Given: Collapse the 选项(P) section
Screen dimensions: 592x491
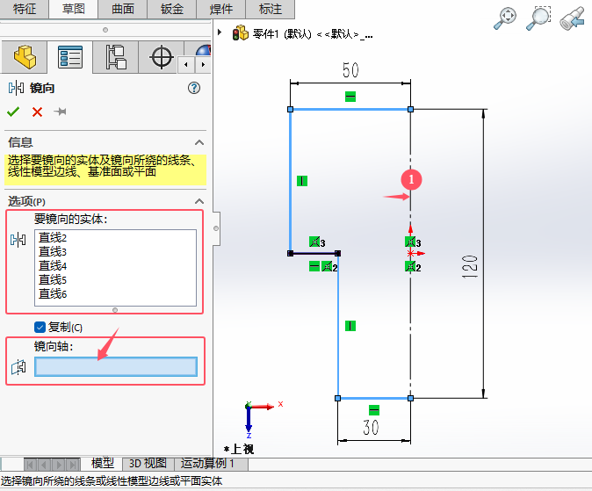Looking at the screenshot, I should coord(199,201).
